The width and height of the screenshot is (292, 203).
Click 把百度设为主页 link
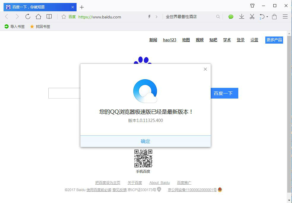108,183
